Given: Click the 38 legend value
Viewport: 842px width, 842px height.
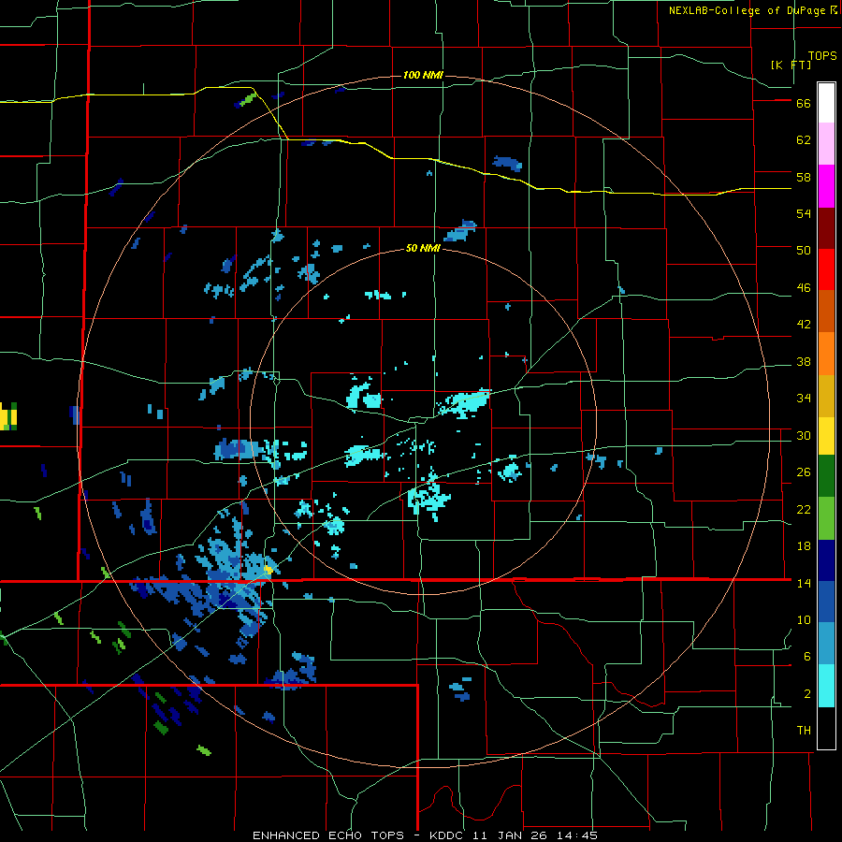Looking at the screenshot, I should coord(804,361).
